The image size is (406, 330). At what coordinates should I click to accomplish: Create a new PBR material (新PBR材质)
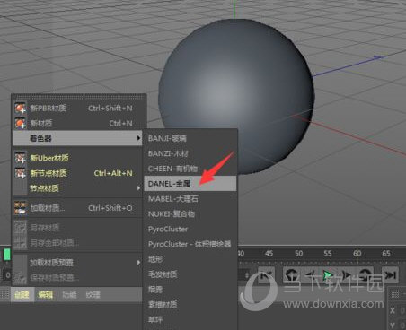tap(77, 108)
